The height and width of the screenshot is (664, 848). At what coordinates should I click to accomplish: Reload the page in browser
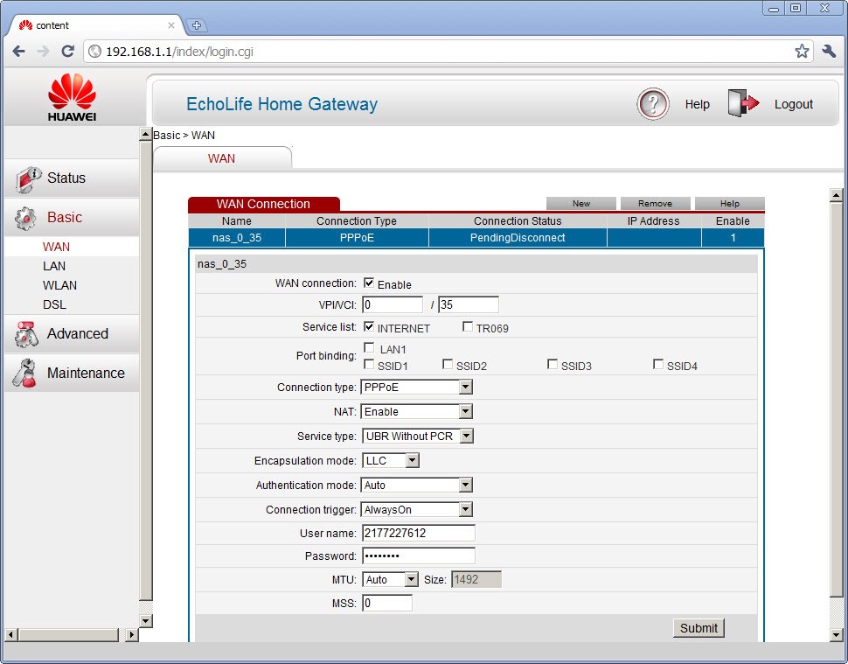pos(67,52)
